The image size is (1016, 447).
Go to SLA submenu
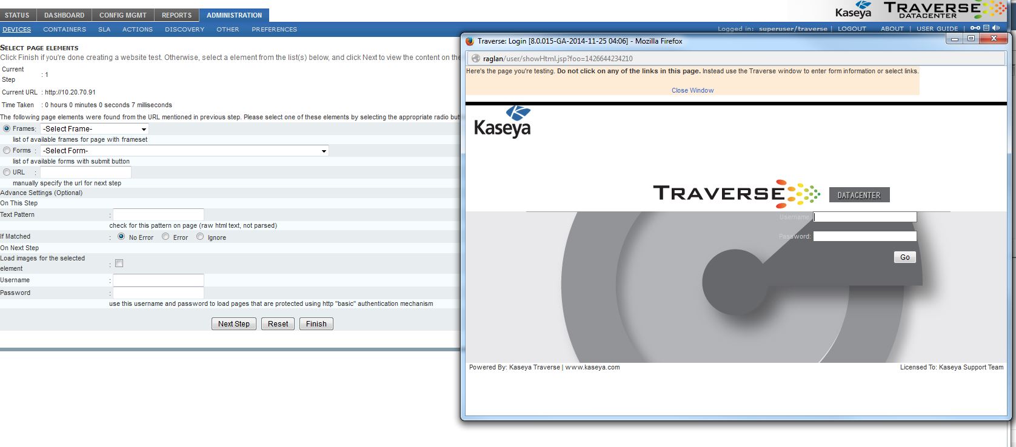pyautogui.click(x=104, y=29)
